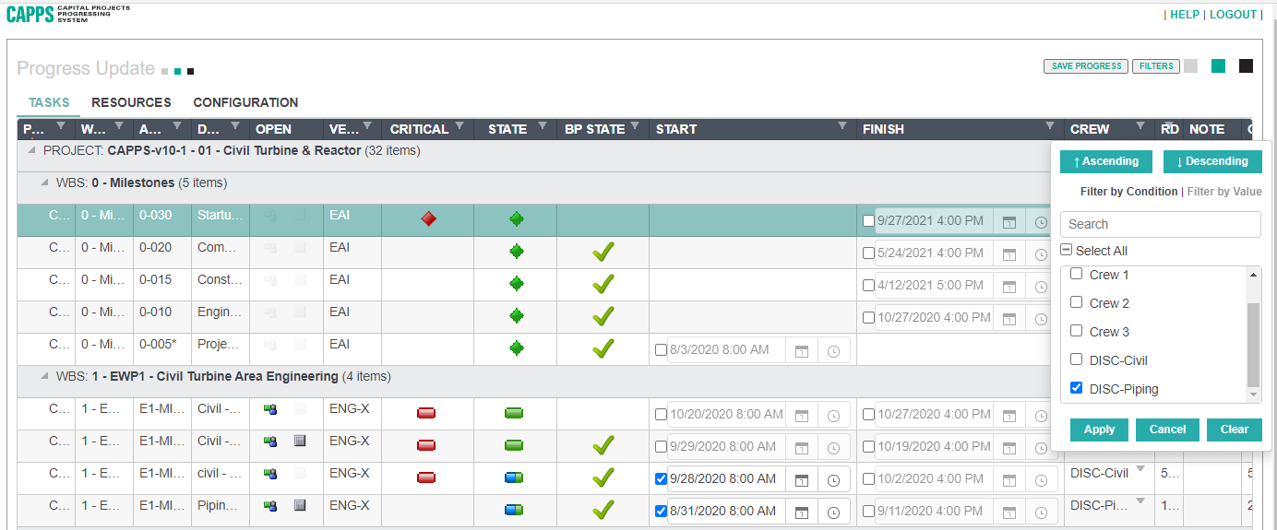Click the grid icon in the Pipin row
This screenshot has width=1277, height=530.
tap(299, 506)
